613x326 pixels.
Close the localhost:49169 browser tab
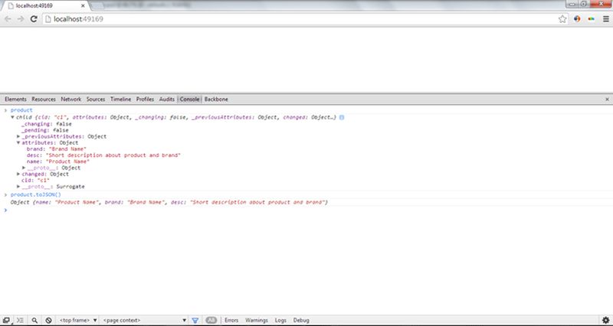(83, 6)
